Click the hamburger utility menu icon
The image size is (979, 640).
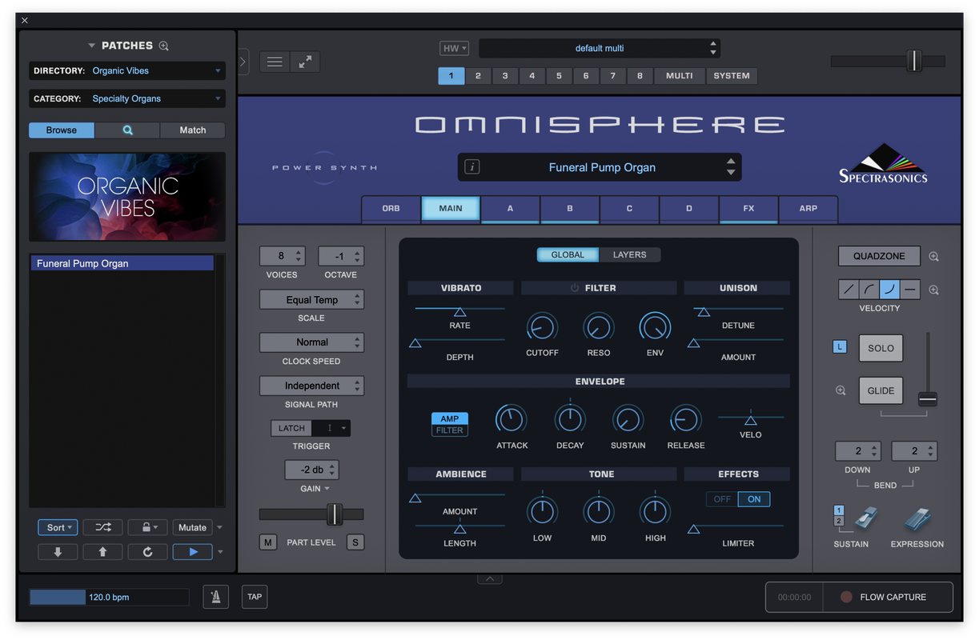click(275, 62)
